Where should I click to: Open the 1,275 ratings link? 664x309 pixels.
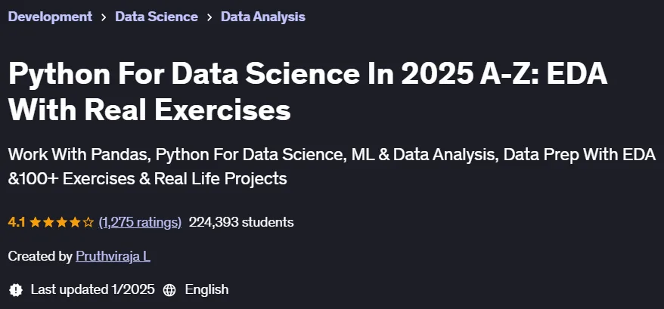(x=140, y=222)
